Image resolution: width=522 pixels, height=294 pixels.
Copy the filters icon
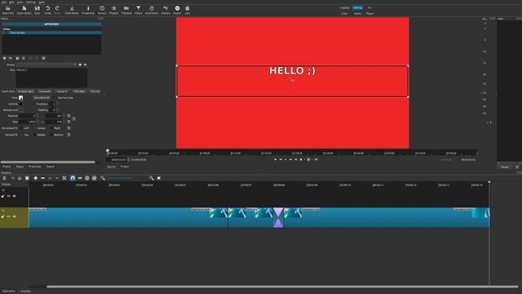point(17,58)
